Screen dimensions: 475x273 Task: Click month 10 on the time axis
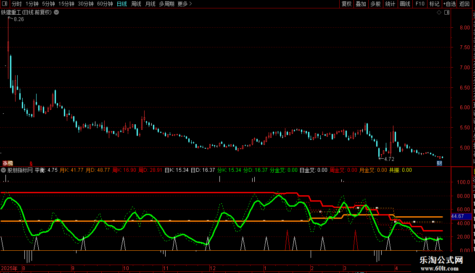tap(126, 268)
